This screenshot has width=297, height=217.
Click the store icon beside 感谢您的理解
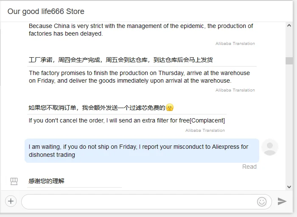coord(14,181)
